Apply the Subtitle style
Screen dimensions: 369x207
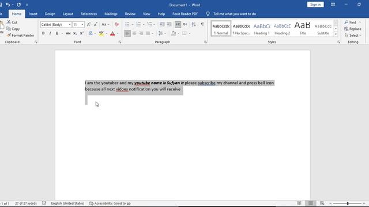pyautogui.click(x=323, y=29)
